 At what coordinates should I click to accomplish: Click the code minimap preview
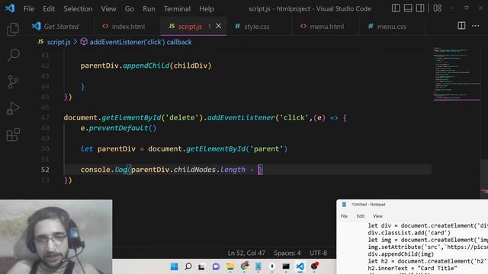(x=456, y=75)
